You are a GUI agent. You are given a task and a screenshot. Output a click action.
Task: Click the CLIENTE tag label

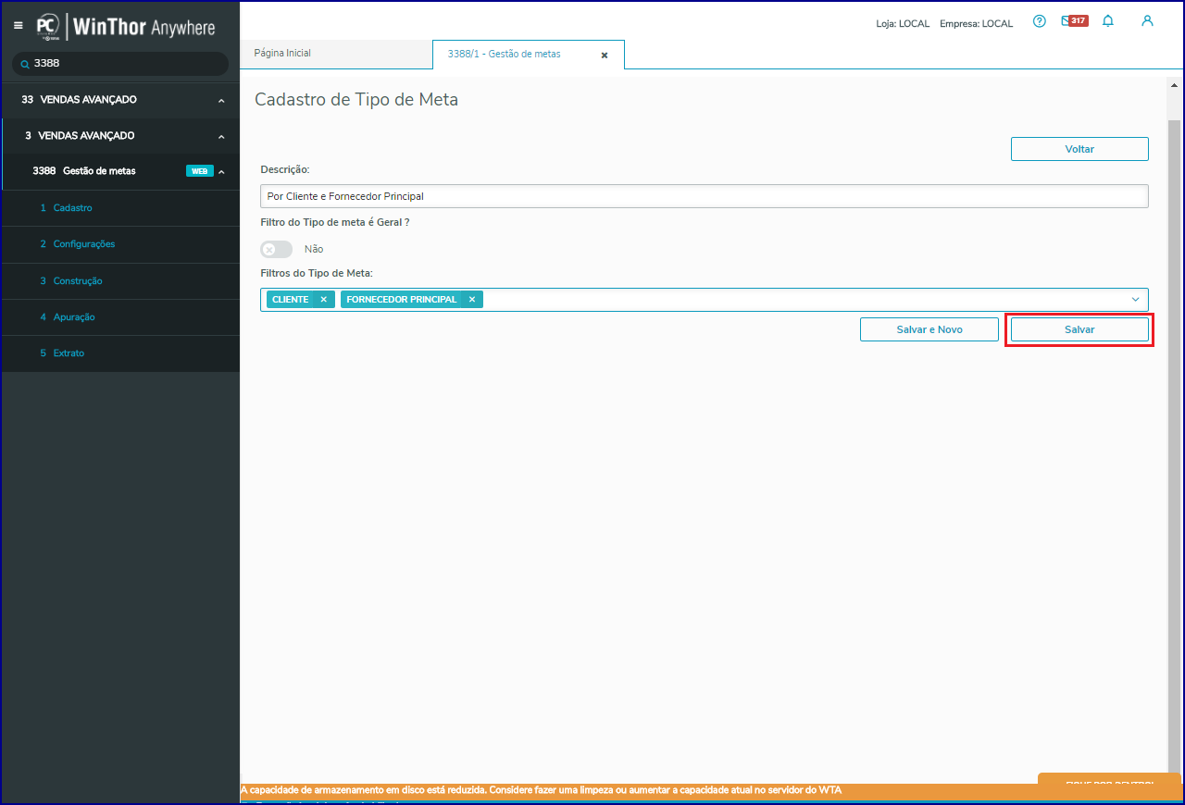[x=291, y=300]
